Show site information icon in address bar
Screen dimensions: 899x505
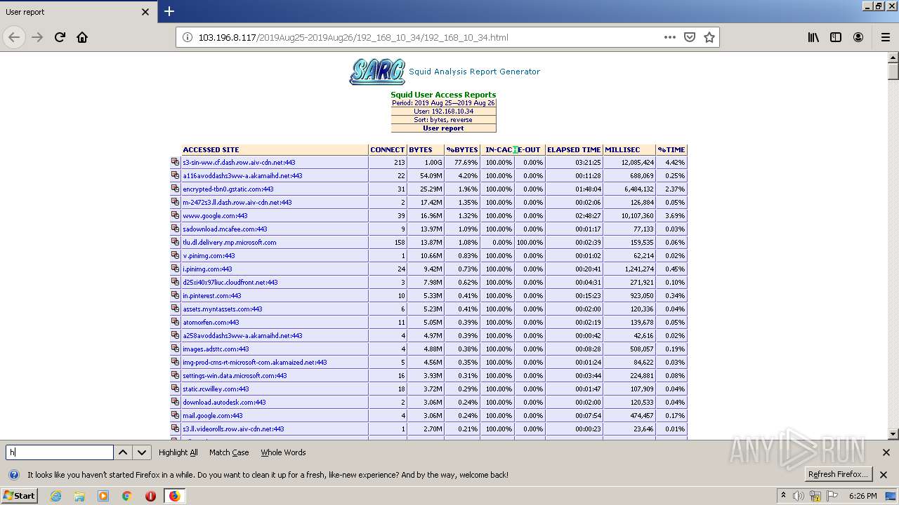[188, 37]
